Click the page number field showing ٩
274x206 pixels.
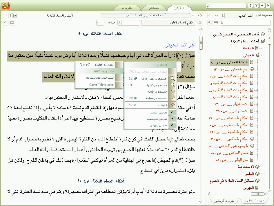pos(100,23)
